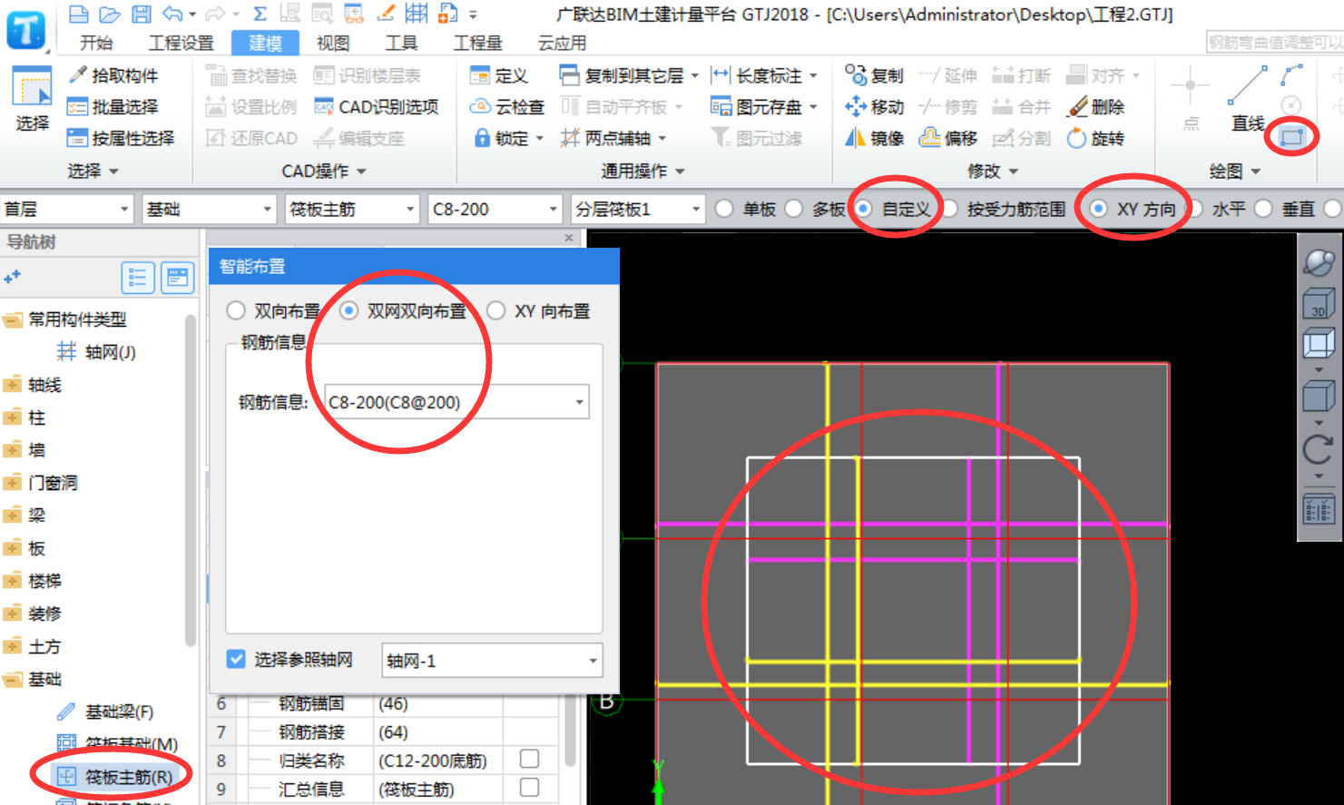Screen dimensions: 1344x805
Task: Select 轴网(J) tree item
Action: point(97,352)
